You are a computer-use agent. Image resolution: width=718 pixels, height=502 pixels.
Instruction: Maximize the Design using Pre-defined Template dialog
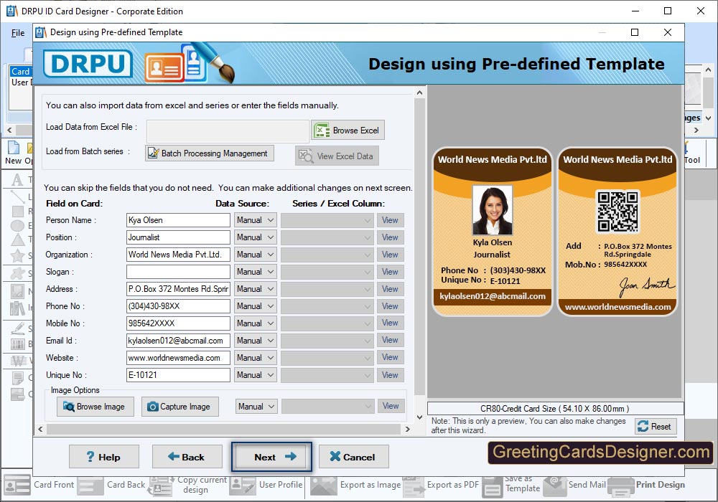[634, 32]
